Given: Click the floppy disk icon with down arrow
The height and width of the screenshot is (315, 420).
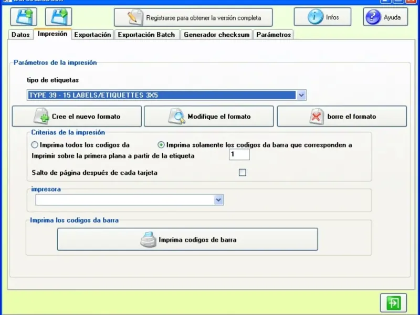Looking at the screenshot, I should click(x=59, y=17).
